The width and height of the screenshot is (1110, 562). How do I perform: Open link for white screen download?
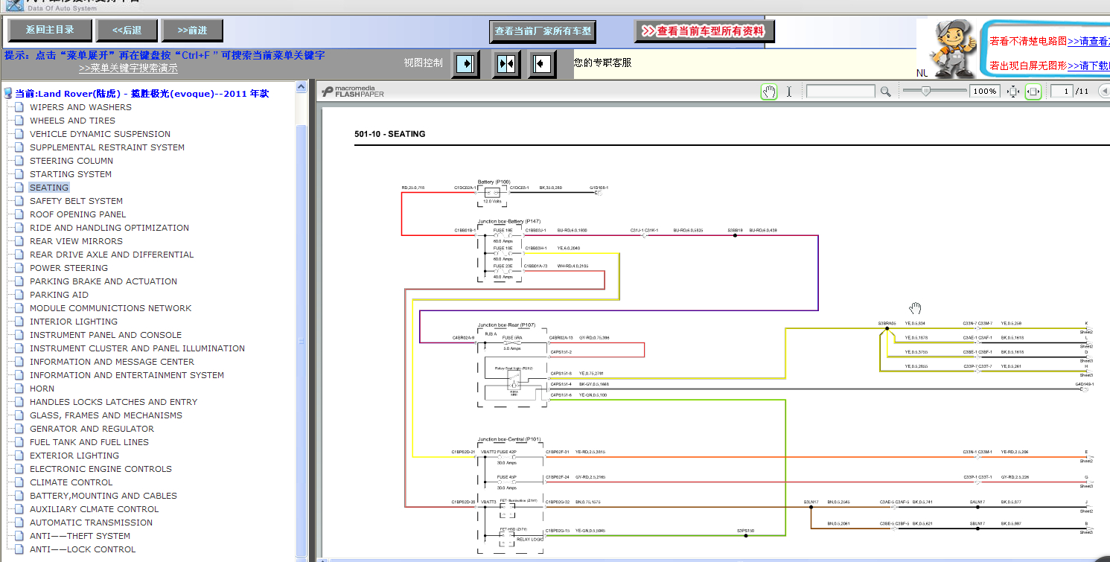(1088, 66)
